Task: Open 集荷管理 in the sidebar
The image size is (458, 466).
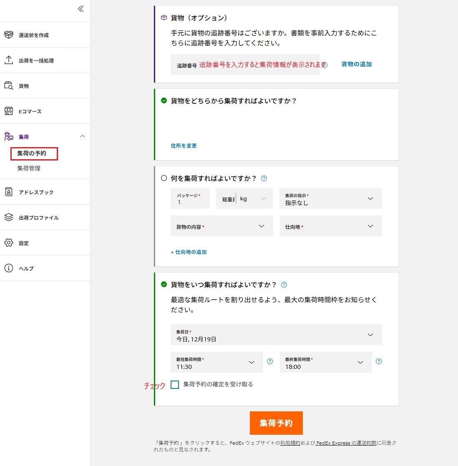Action: coord(29,168)
